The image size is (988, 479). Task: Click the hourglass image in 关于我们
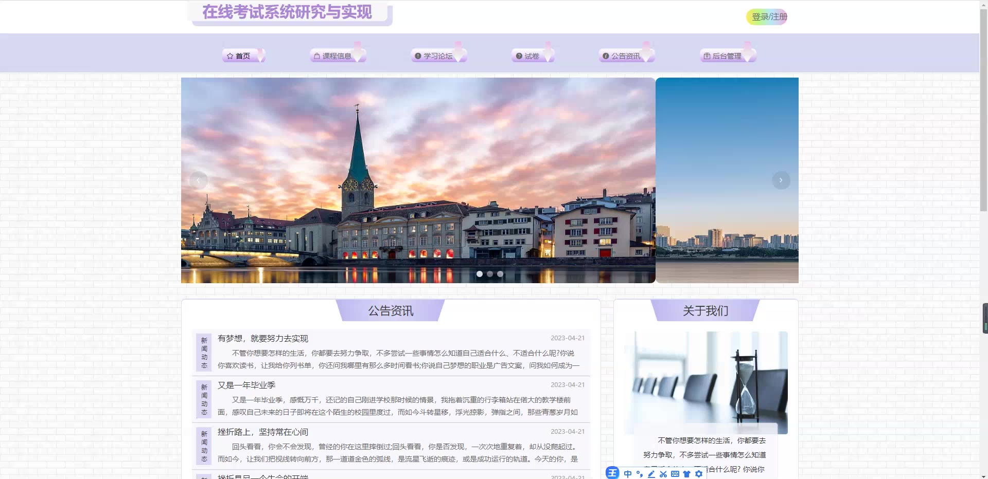tap(705, 383)
